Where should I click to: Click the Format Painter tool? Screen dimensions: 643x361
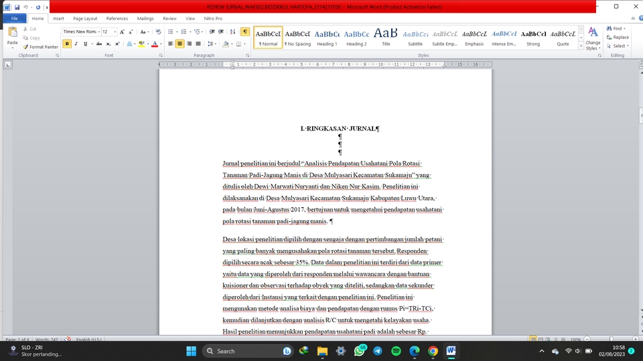(40, 47)
